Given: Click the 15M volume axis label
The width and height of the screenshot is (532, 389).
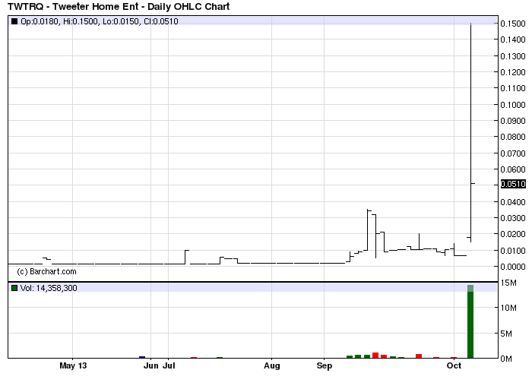Looking at the screenshot, I should click(x=508, y=283).
